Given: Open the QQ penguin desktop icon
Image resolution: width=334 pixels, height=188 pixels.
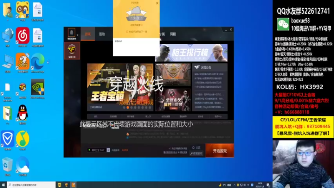Looking at the screenshot, I should click(23, 114).
